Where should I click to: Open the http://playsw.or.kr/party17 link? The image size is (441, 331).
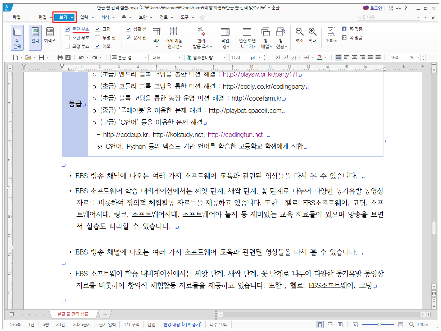point(260,75)
